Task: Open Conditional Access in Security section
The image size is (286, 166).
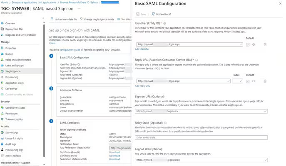Action: [15, 107]
